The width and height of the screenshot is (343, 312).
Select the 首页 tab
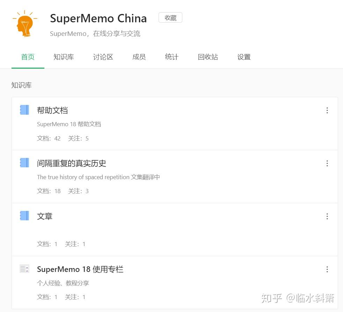coord(28,57)
